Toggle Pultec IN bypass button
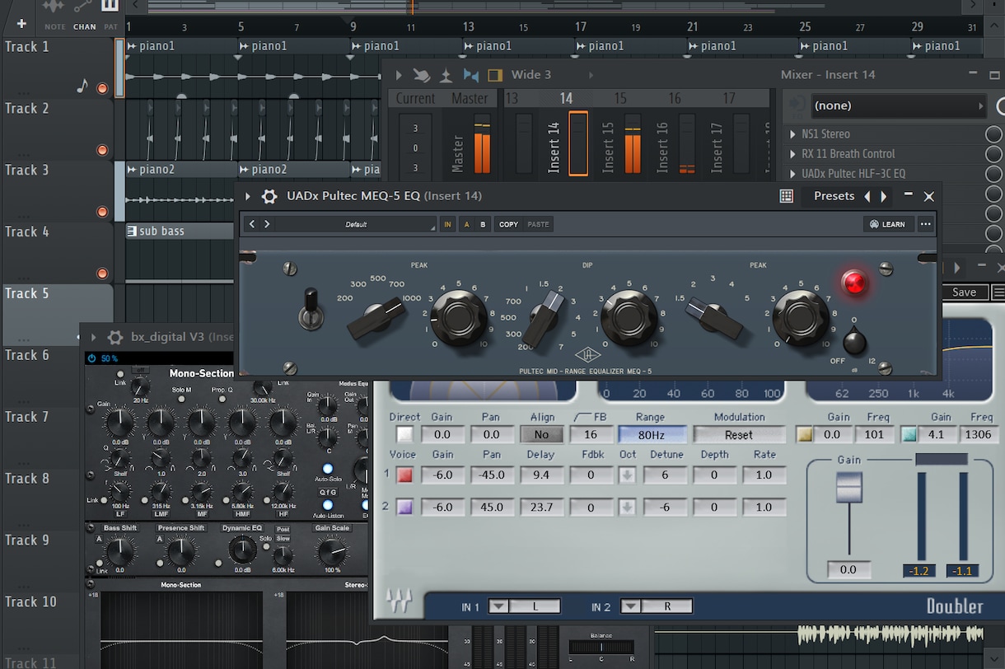The height and width of the screenshot is (669, 1005). [x=447, y=224]
